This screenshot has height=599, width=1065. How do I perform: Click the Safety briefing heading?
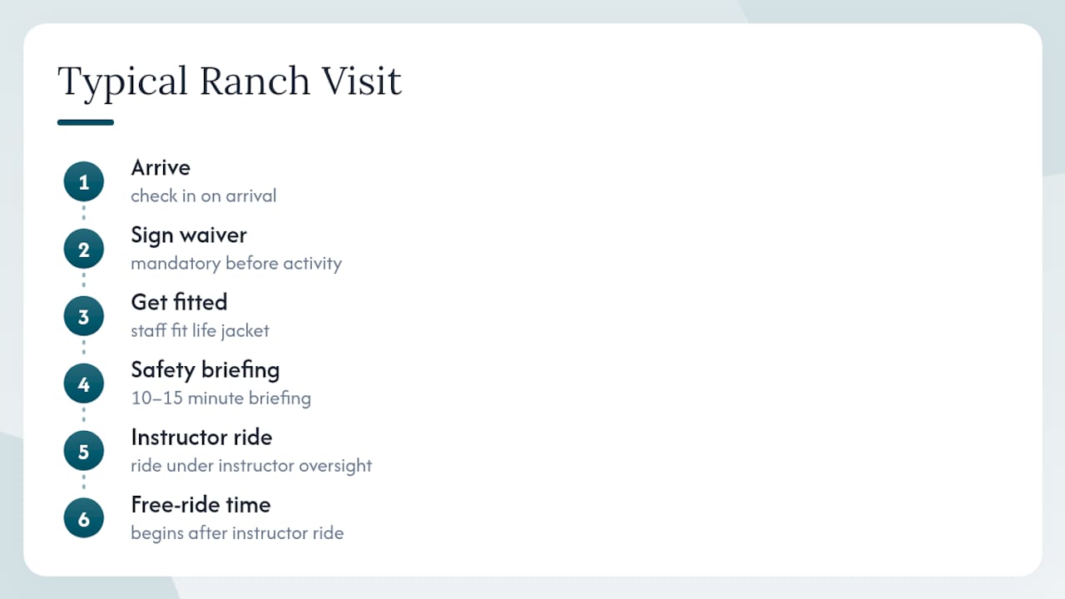(206, 369)
